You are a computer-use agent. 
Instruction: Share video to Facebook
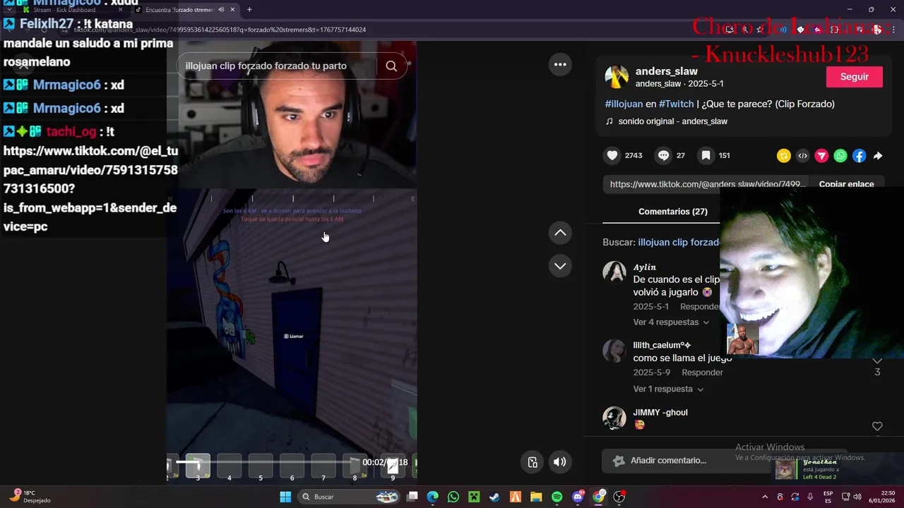(x=859, y=156)
